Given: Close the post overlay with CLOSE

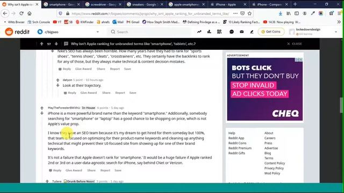Looking at the screenshot, I should tap(295, 44).
